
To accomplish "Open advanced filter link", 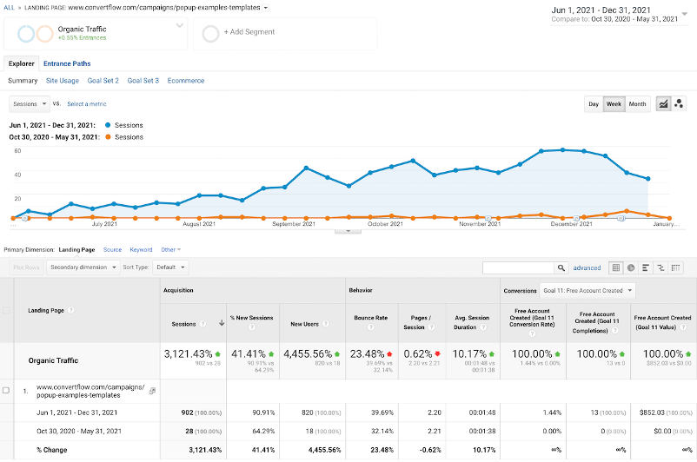I will pyautogui.click(x=587, y=267).
